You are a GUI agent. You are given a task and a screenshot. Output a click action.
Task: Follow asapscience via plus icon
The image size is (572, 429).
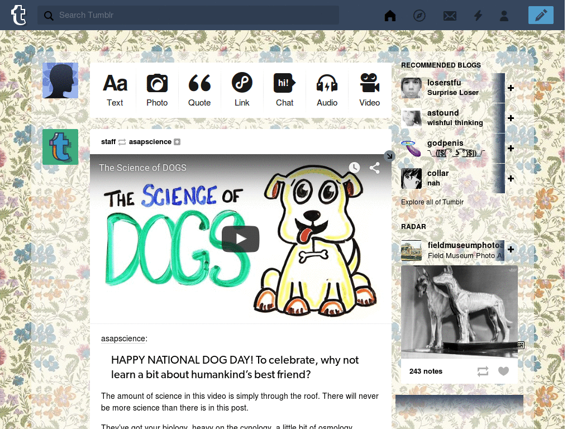click(177, 142)
